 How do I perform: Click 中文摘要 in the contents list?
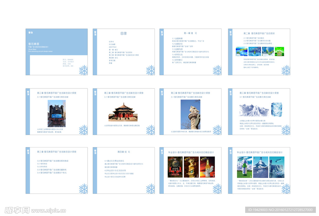click(x=112, y=44)
